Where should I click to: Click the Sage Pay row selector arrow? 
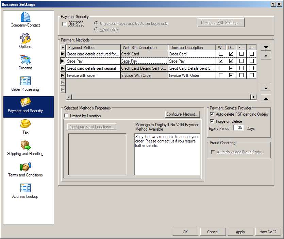[63, 61]
